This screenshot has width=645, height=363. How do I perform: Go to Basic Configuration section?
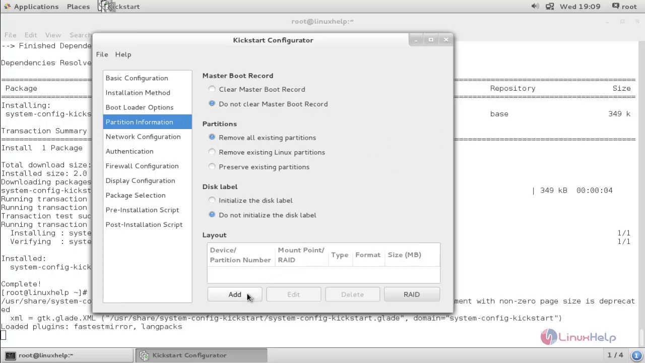(x=147, y=78)
